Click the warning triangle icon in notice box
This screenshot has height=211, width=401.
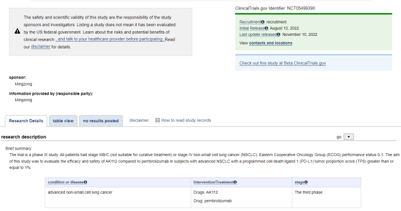(17, 31)
